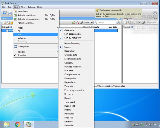Click mark task inactive red icon

click(x=78, y=23)
